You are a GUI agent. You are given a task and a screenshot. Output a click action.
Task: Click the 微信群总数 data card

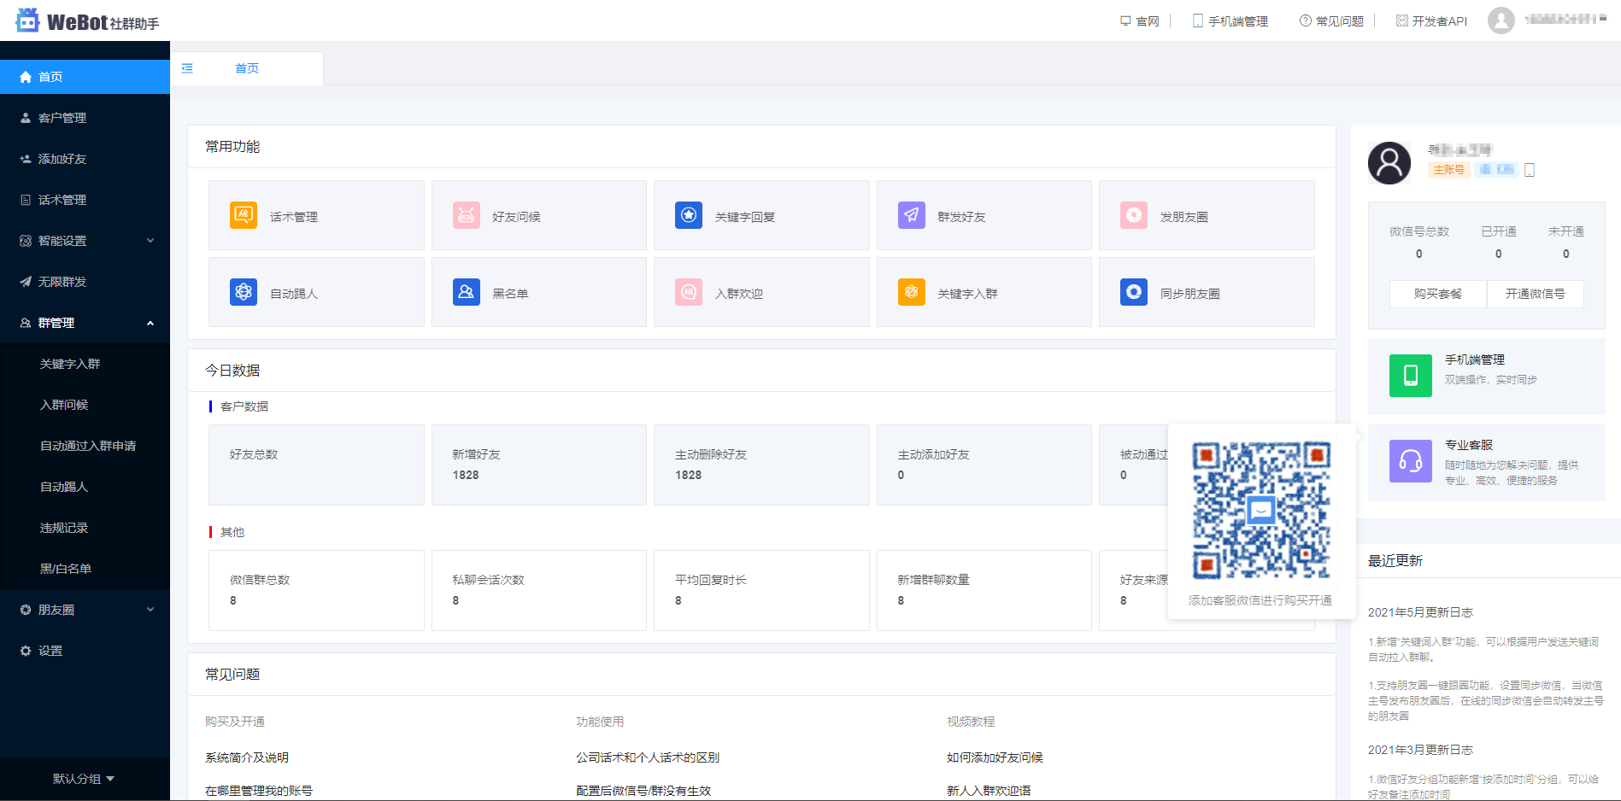click(316, 590)
